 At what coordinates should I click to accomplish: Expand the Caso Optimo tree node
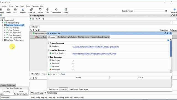pyautogui.click(x=5, y=30)
